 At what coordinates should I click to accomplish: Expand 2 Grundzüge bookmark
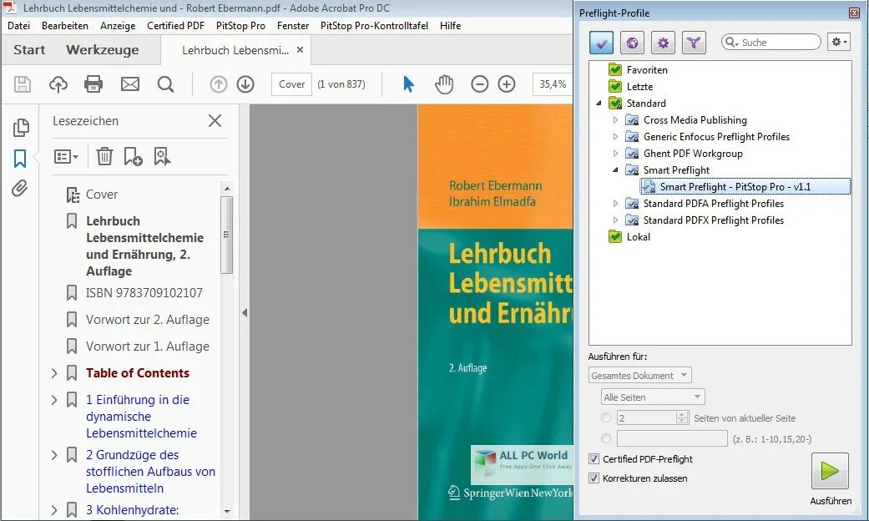click(x=54, y=455)
